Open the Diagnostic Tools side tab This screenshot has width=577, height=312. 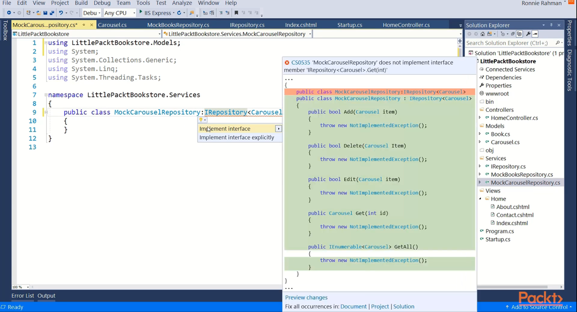point(569,70)
